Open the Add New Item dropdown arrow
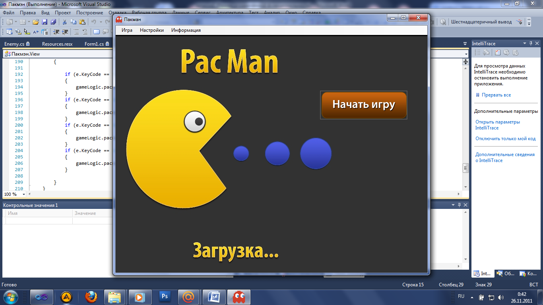 pyautogui.click(x=29, y=22)
